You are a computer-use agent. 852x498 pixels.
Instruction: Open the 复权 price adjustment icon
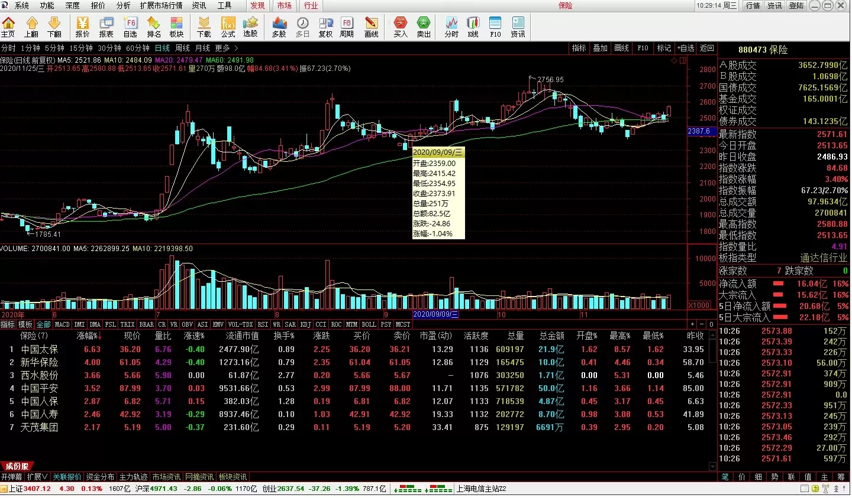point(325,27)
